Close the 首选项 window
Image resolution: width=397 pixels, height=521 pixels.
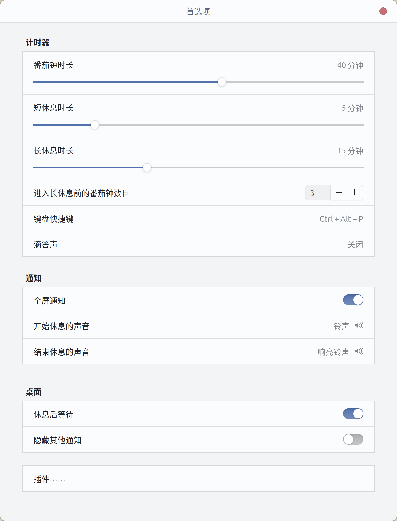383,11
